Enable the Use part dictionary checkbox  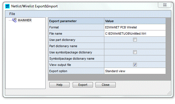pos(135,40)
